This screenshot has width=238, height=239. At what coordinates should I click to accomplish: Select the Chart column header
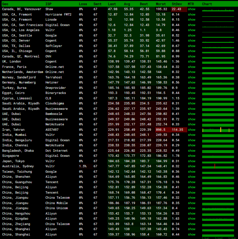[207, 4]
